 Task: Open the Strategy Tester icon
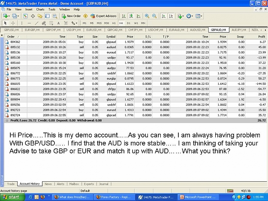point(55,16)
